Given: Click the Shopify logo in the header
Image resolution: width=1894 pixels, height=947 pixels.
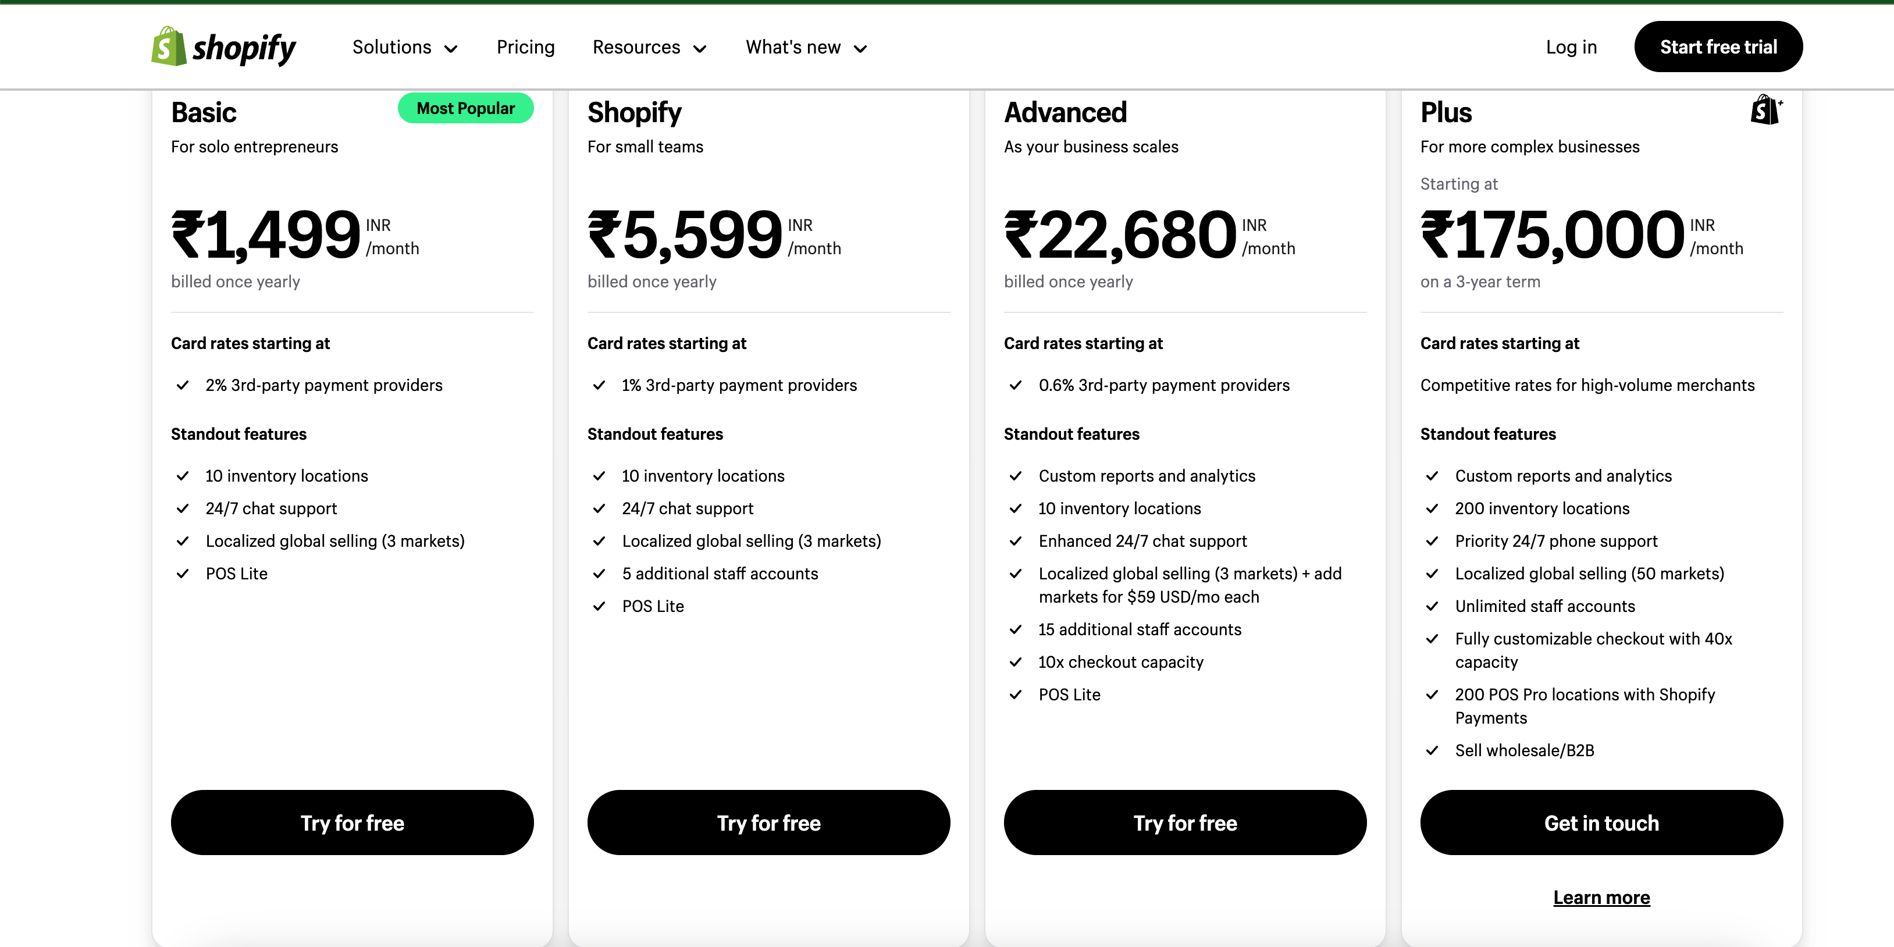Looking at the screenshot, I should point(223,47).
